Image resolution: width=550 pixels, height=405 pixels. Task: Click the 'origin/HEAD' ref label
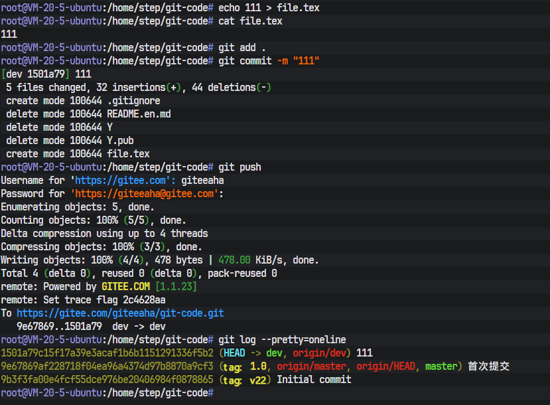pyautogui.click(x=386, y=366)
